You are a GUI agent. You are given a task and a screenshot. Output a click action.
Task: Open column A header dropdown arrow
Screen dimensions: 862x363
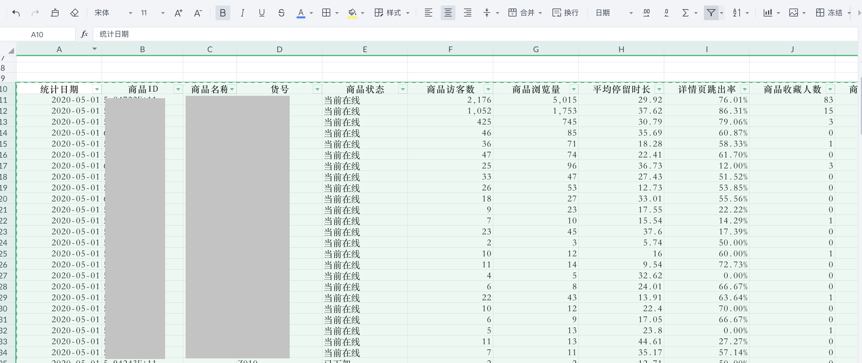[95, 49]
